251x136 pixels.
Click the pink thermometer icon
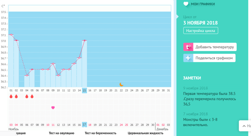coord(188,47)
